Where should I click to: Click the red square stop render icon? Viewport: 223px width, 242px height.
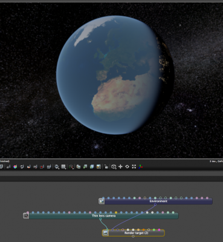click(x=42, y=167)
